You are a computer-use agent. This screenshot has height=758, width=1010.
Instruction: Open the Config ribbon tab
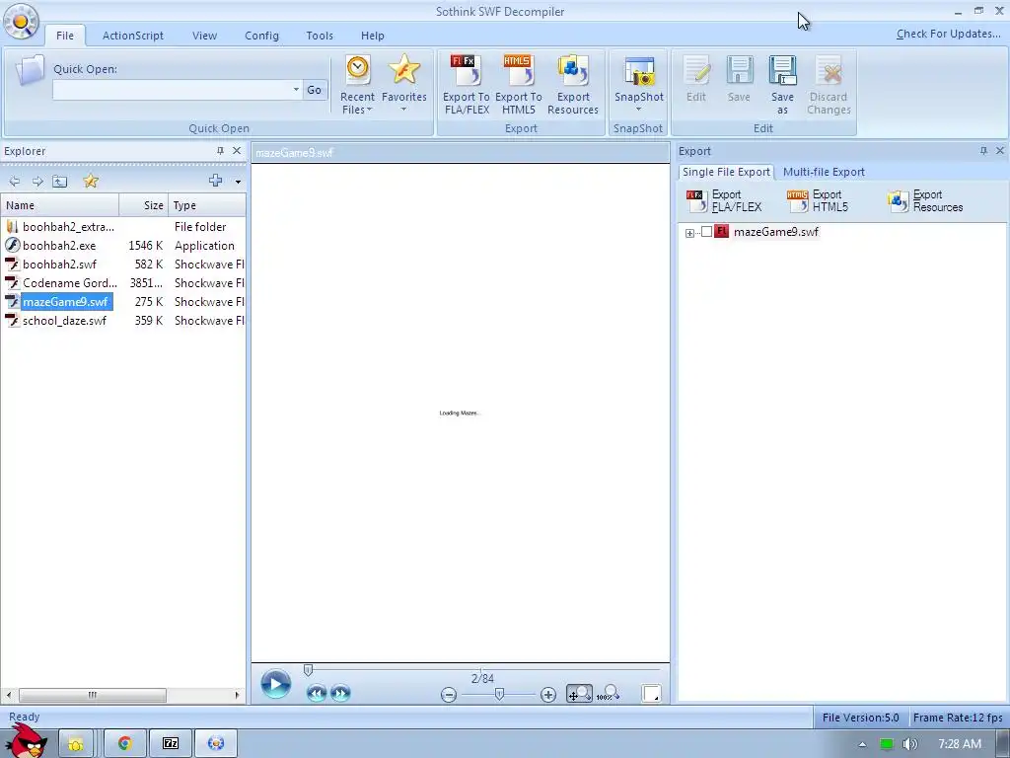point(261,36)
